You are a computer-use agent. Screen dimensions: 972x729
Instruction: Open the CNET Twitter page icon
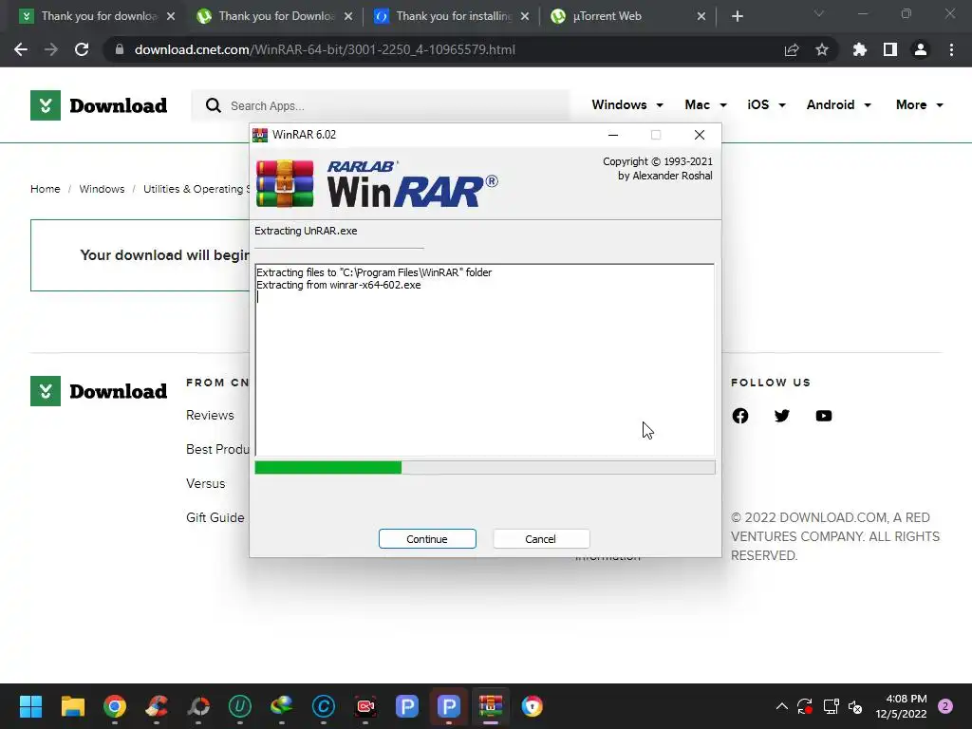click(782, 416)
